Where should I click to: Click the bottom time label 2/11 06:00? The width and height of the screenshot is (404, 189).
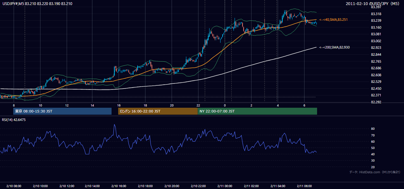click(304, 186)
